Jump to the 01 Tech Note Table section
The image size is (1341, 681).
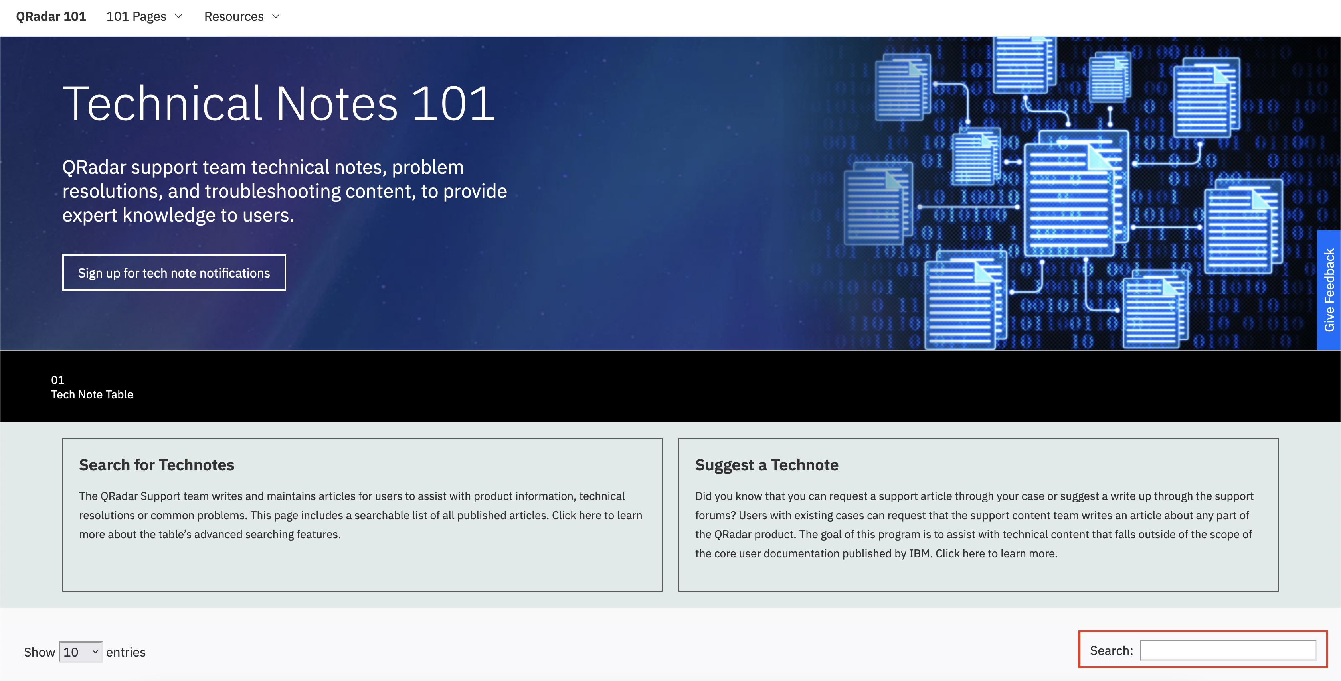[92, 387]
